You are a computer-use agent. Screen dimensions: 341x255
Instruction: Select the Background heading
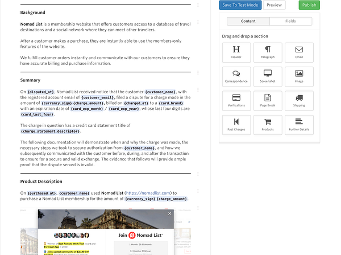[32, 13]
